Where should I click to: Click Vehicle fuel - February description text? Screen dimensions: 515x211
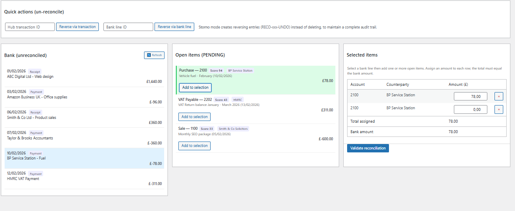point(206,76)
